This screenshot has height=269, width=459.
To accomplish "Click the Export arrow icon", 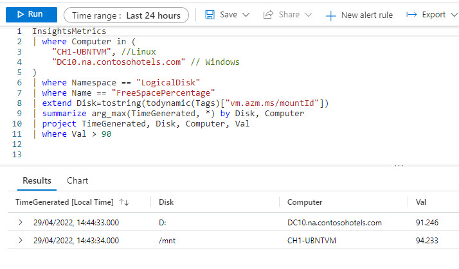I will 412,14.
